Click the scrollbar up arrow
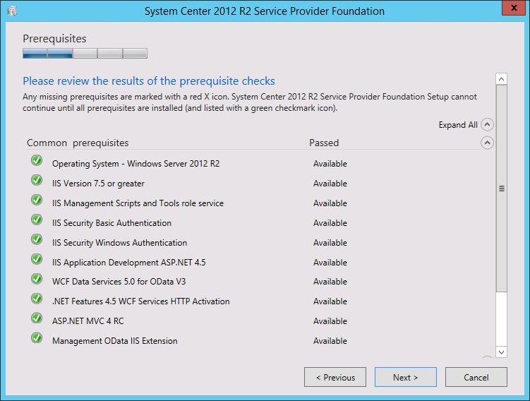The width and height of the screenshot is (530, 401). click(502, 79)
